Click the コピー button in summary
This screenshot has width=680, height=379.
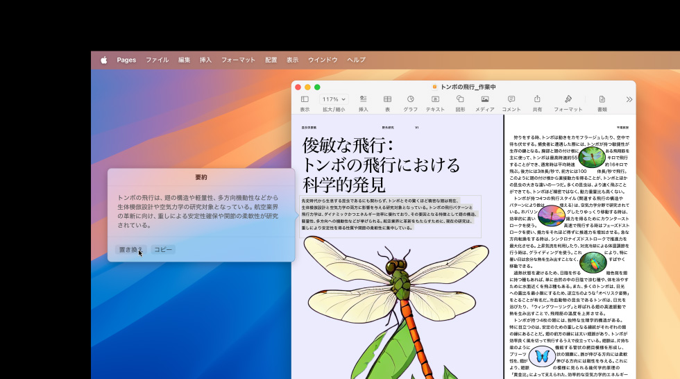[163, 249]
